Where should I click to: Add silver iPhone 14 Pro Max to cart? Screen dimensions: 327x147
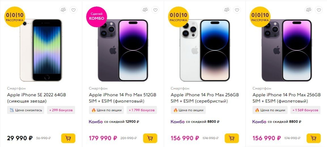tap(232, 138)
